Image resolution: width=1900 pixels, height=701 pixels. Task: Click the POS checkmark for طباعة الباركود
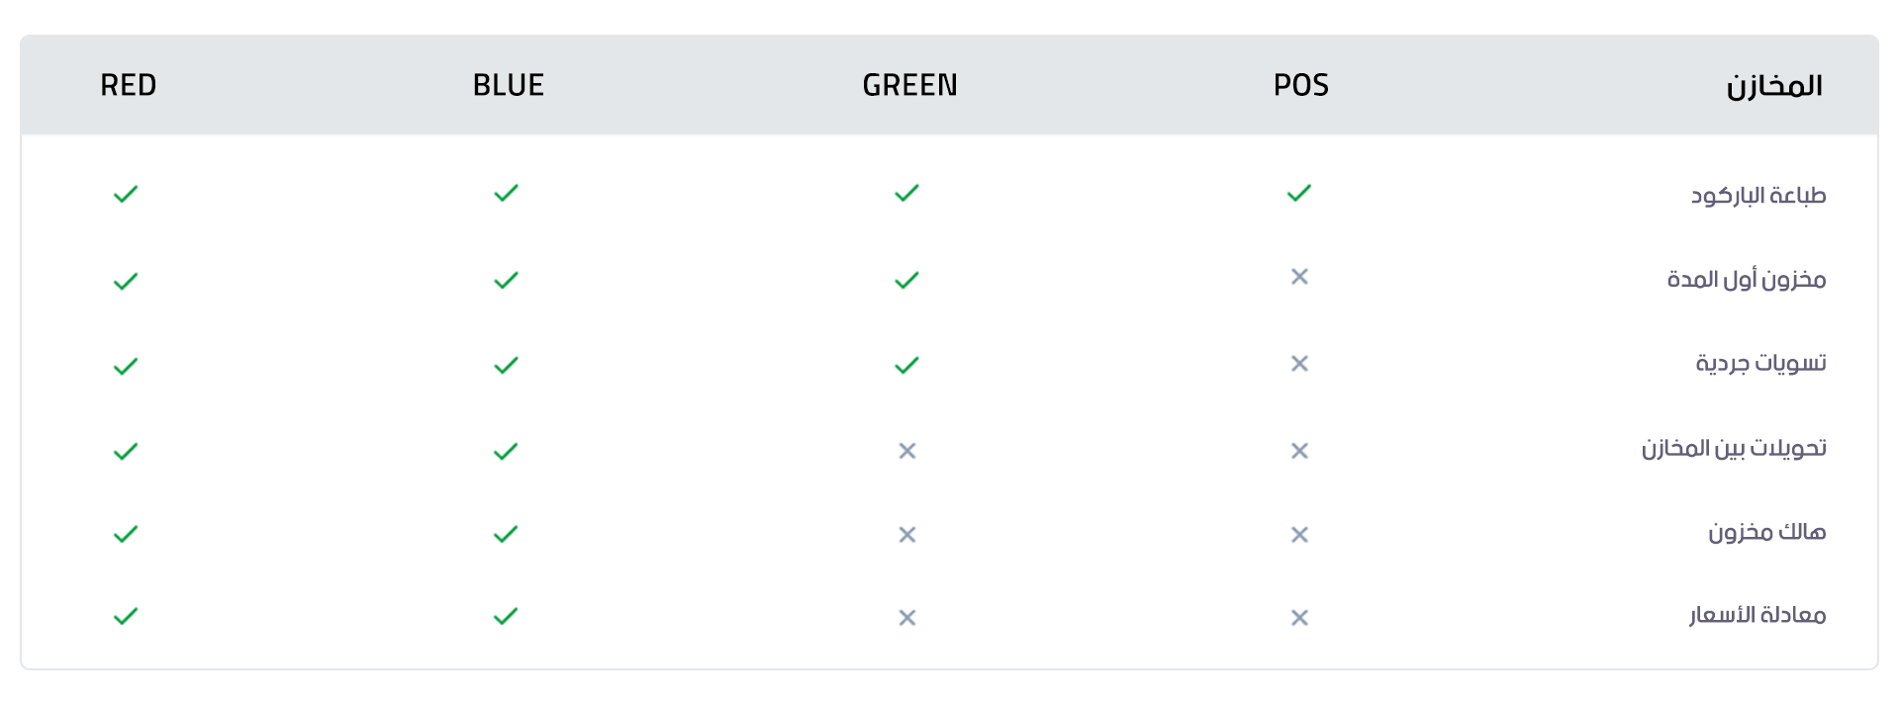pyautogui.click(x=1299, y=193)
